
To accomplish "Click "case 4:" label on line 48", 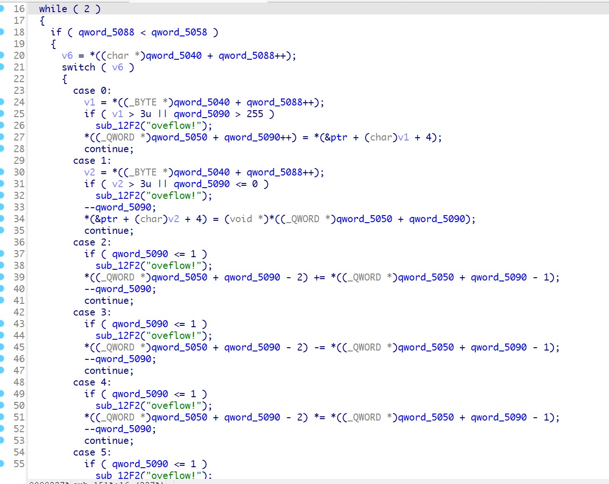I will (x=92, y=382).
